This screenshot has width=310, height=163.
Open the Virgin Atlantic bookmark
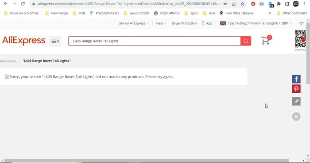click(167, 13)
